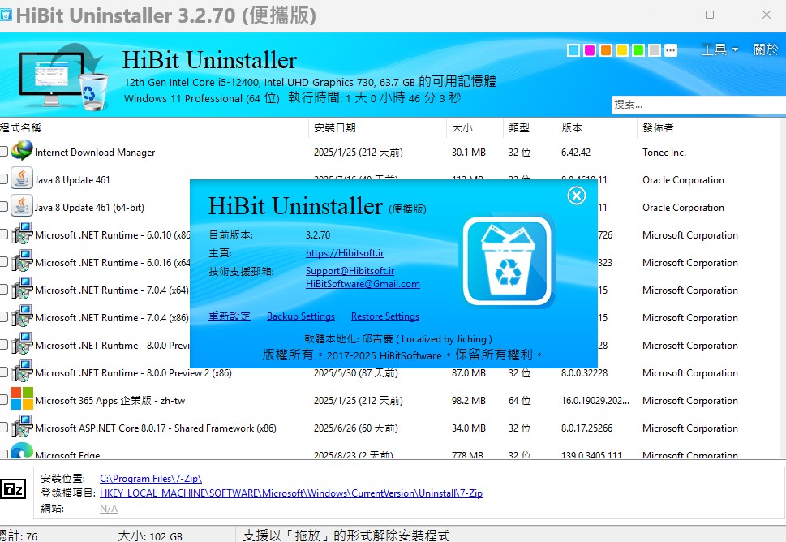This screenshot has height=542, width=786.
Task: Sort by 大小 column header
Action: click(475, 128)
